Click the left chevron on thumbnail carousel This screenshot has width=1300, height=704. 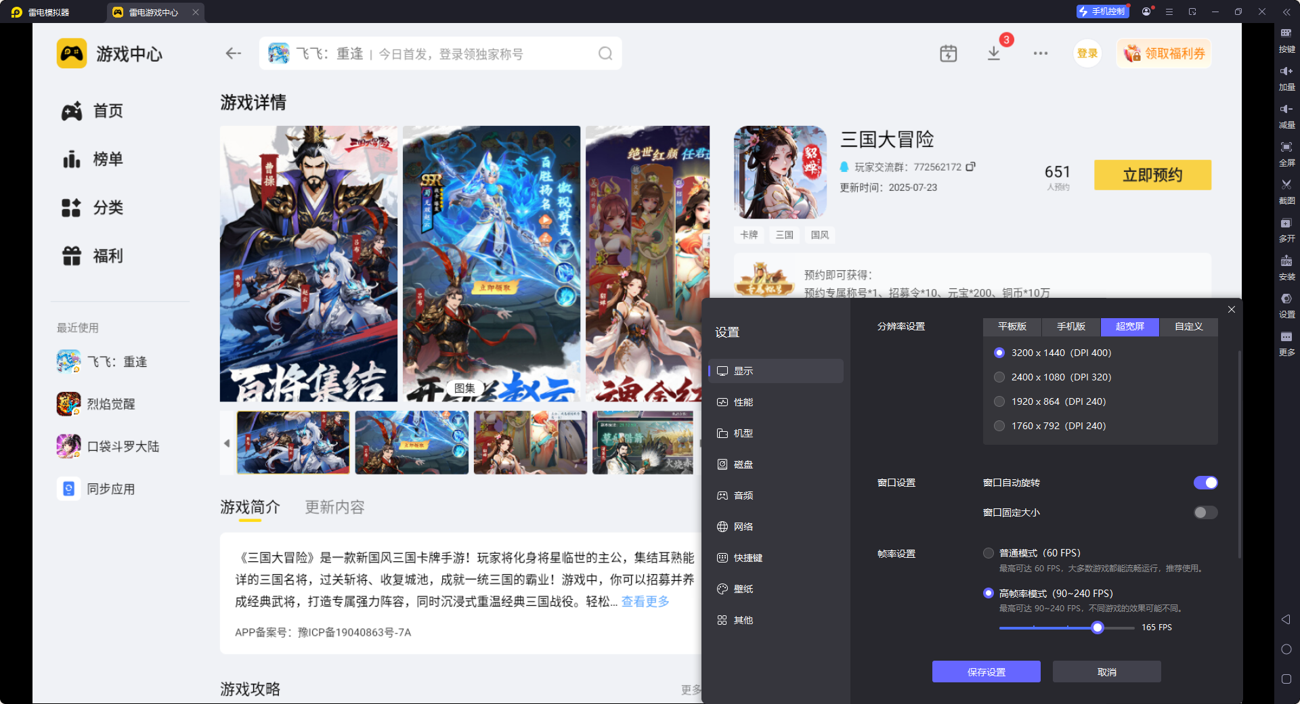[227, 443]
